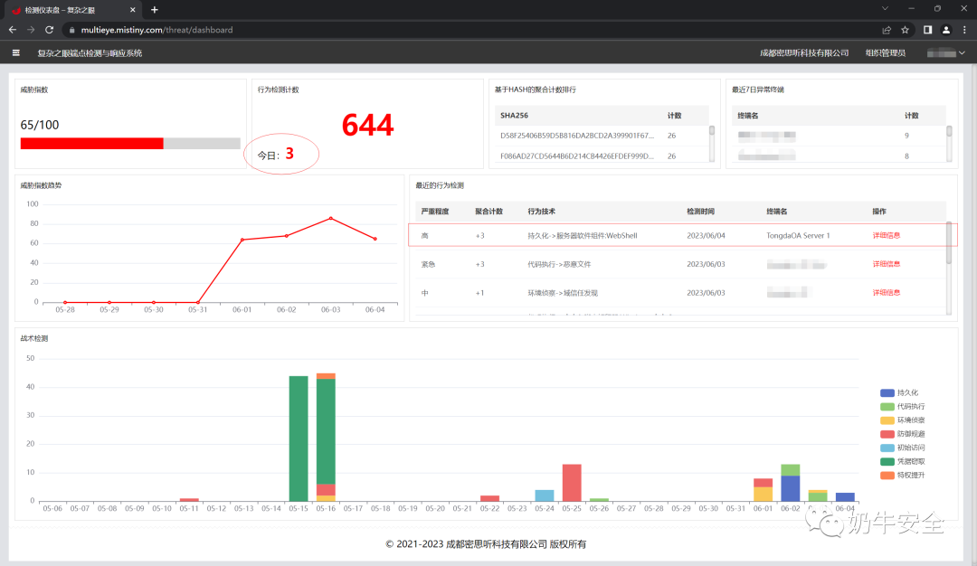Image resolution: width=977 pixels, height=566 pixels.
Task: Click the 06-03 peak point on trend line
Action: point(331,218)
